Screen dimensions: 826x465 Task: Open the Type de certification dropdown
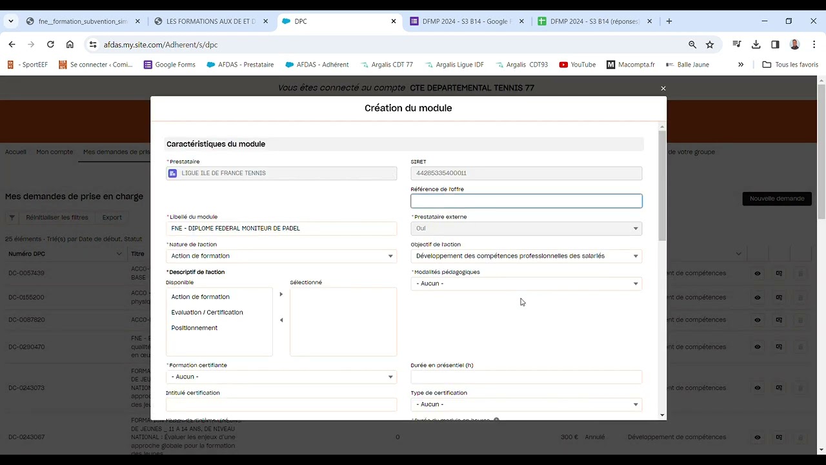[x=527, y=404]
